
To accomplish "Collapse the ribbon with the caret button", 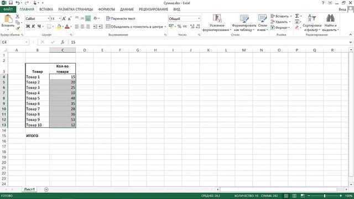I will (350, 35).
